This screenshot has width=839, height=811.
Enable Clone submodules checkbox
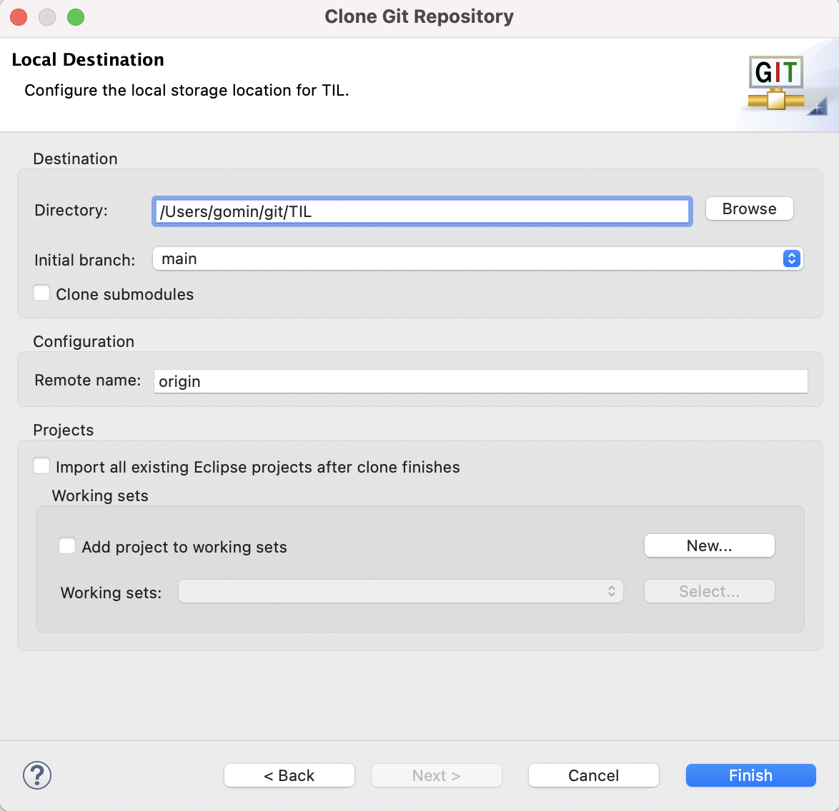[41, 293]
